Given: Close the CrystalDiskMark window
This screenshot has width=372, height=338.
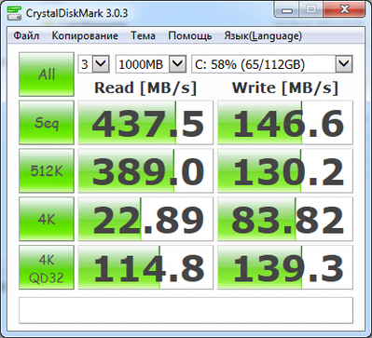Looking at the screenshot, I should (x=344, y=9).
